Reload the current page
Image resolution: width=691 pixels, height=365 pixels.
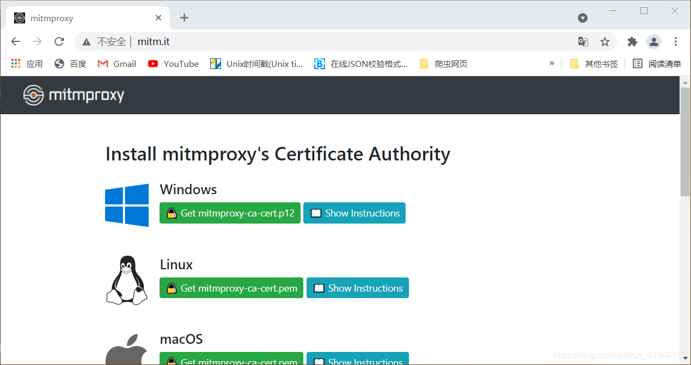point(59,41)
